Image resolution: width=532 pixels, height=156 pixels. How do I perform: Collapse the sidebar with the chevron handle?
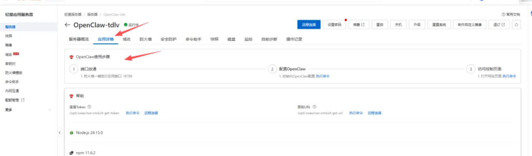[x=60, y=132]
